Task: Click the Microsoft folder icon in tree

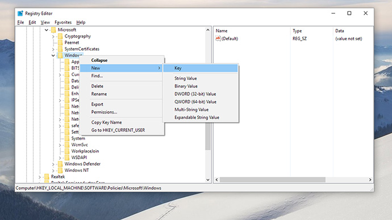Action: pos(53,30)
